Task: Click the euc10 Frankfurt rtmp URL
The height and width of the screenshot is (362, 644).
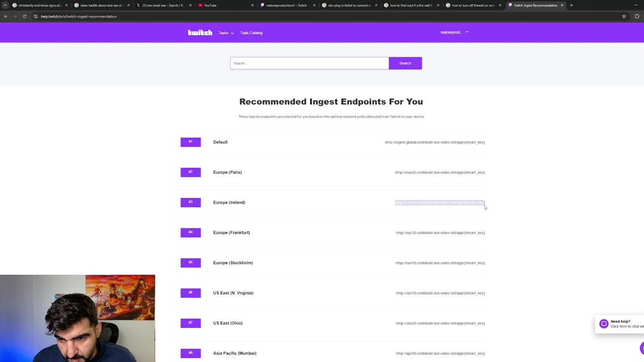Action: click(x=440, y=233)
